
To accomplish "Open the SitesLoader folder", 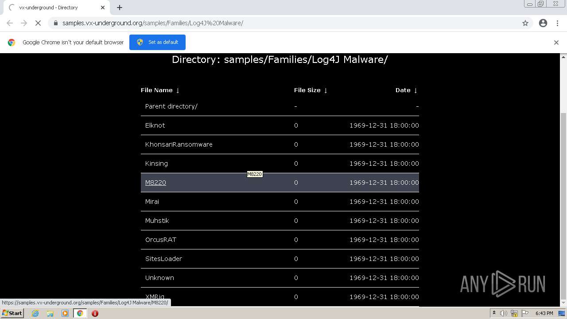I will point(163,259).
